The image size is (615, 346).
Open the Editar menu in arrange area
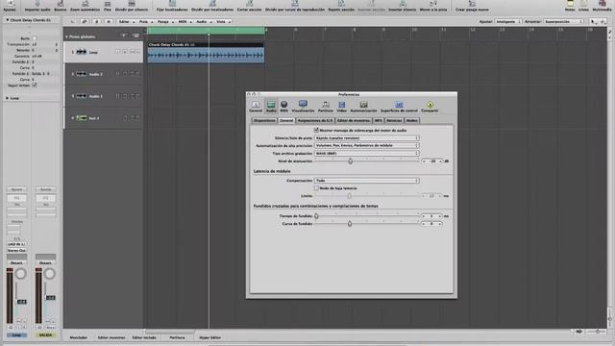(x=126, y=21)
